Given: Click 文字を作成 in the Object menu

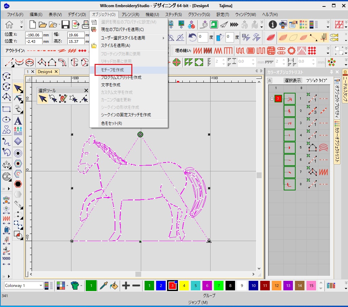Looking at the screenshot, I should (x=129, y=85).
